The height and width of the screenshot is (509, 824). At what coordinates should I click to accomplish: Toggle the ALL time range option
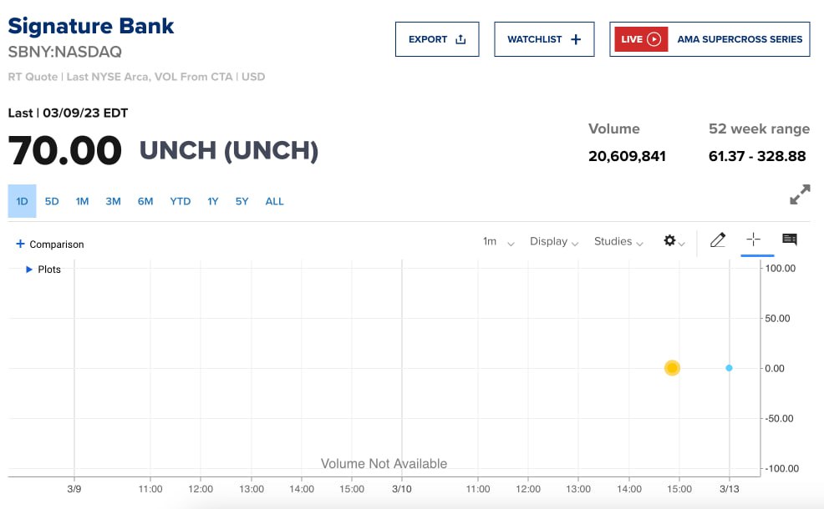click(274, 201)
